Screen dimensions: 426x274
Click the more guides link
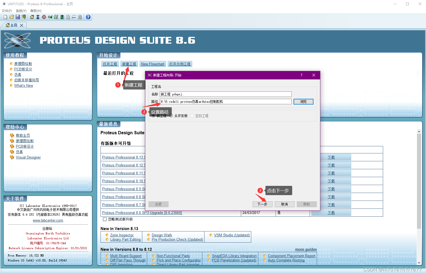pyautogui.click(x=306, y=249)
